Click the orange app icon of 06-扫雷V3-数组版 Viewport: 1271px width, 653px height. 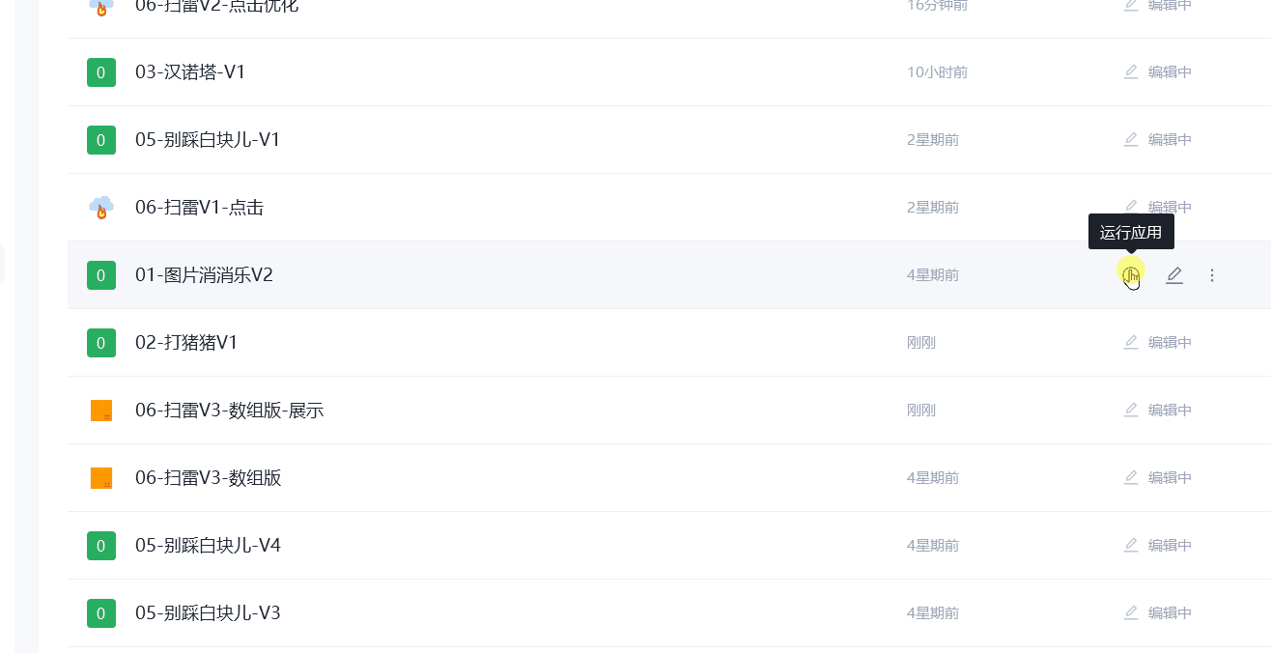[101, 478]
